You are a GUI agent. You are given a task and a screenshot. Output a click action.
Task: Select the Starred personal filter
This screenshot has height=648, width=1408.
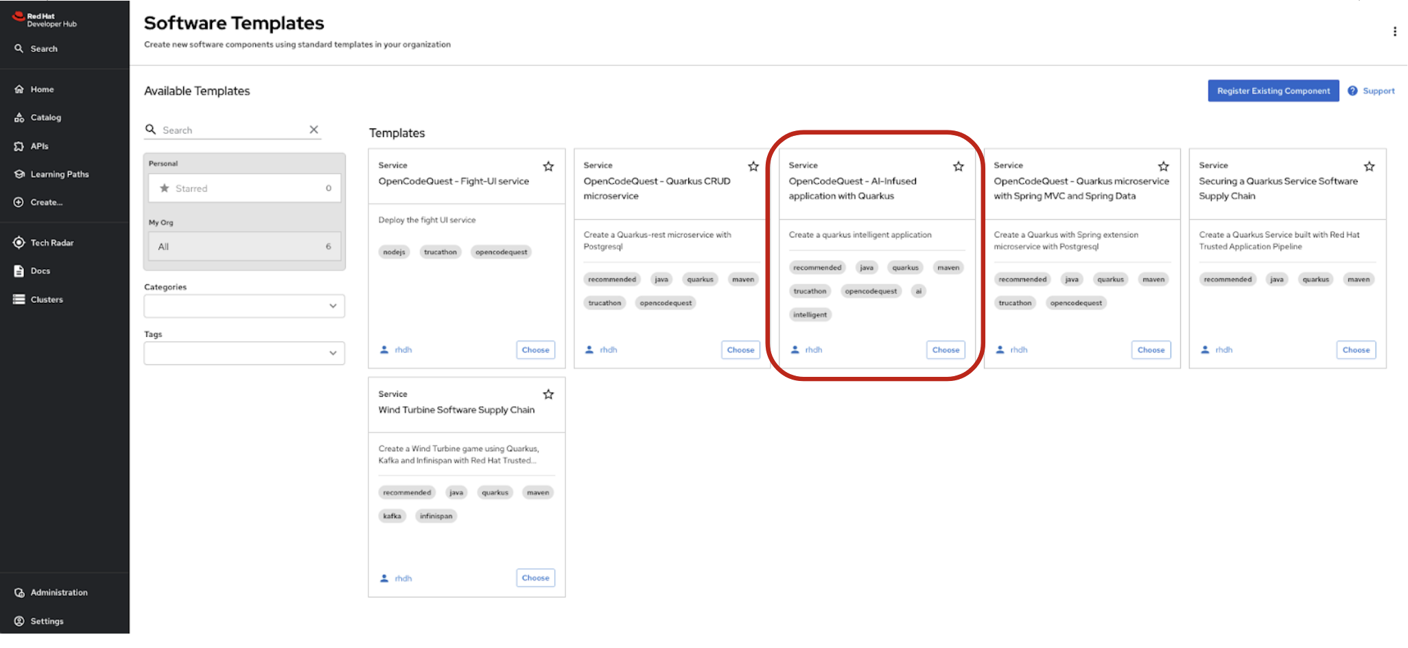coord(245,188)
